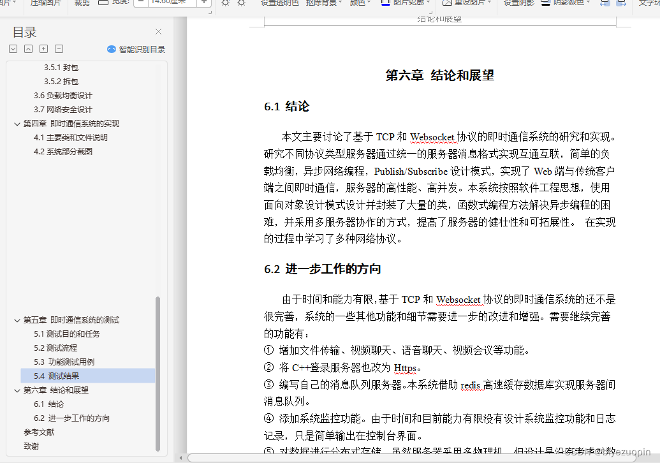
Task: Jump to outline item 3.5.2 拆包
Action: pyautogui.click(x=61, y=81)
